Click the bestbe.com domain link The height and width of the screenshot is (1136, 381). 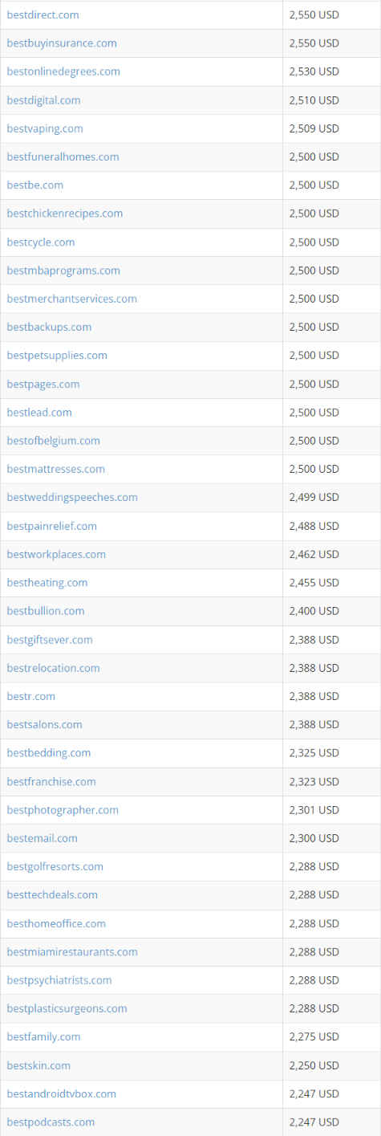[34, 185]
